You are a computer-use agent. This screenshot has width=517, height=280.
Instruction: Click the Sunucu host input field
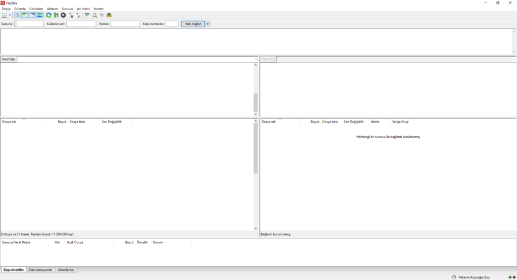[x=29, y=24]
